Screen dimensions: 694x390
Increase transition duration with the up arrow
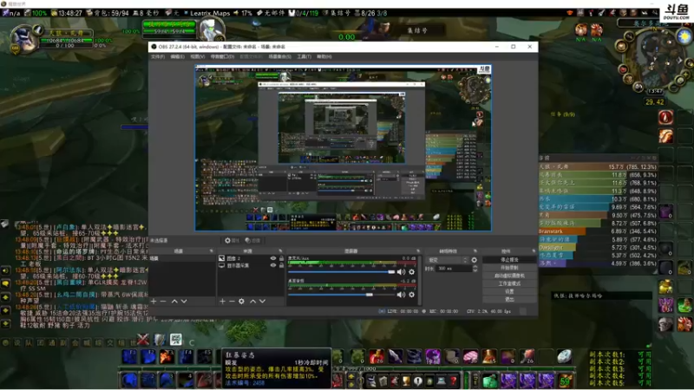pyautogui.click(x=475, y=267)
